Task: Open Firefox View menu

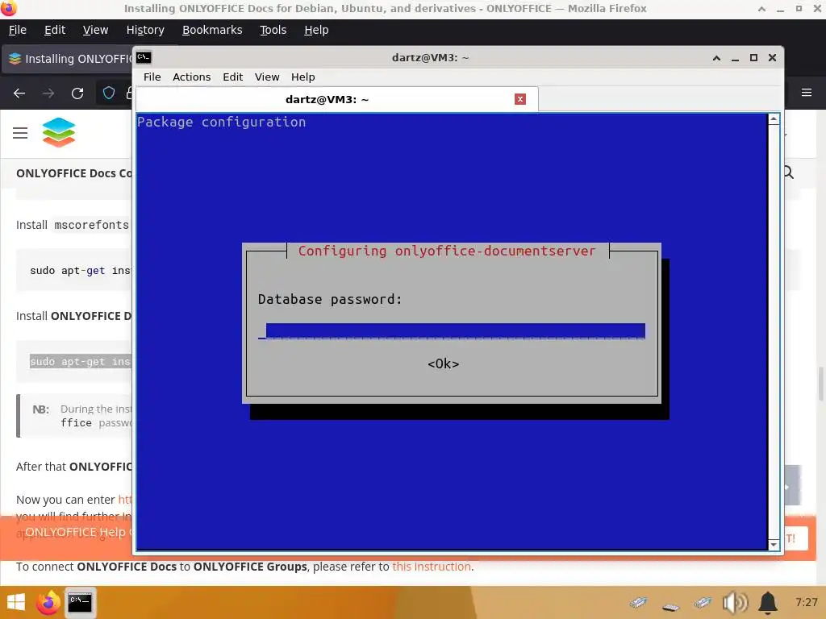Action: click(95, 30)
